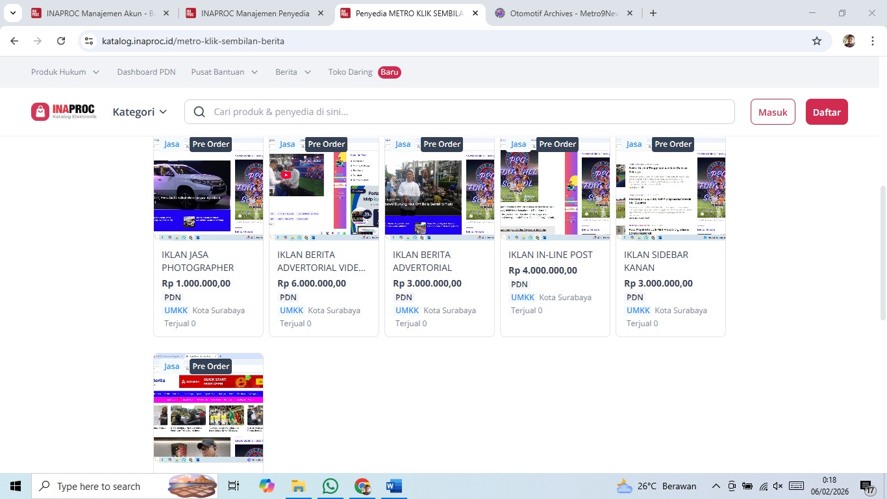This screenshot has height=499, width=887.
Task: Reload the page with the refresh icon
Action: coord(61,41)
